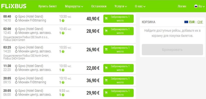206x99 pixels.
Task: Go to Купить билет page
Action: pyautogui.click(x=48, y=6)
